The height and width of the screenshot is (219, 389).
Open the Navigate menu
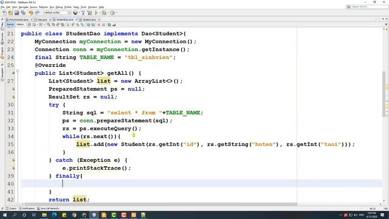tap(24, 7)
